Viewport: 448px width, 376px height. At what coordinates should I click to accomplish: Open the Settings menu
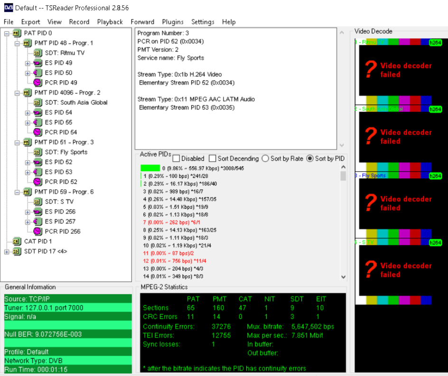pos(203,22)
